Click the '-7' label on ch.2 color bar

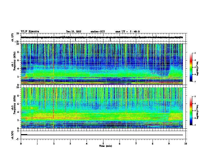(194, 125)
